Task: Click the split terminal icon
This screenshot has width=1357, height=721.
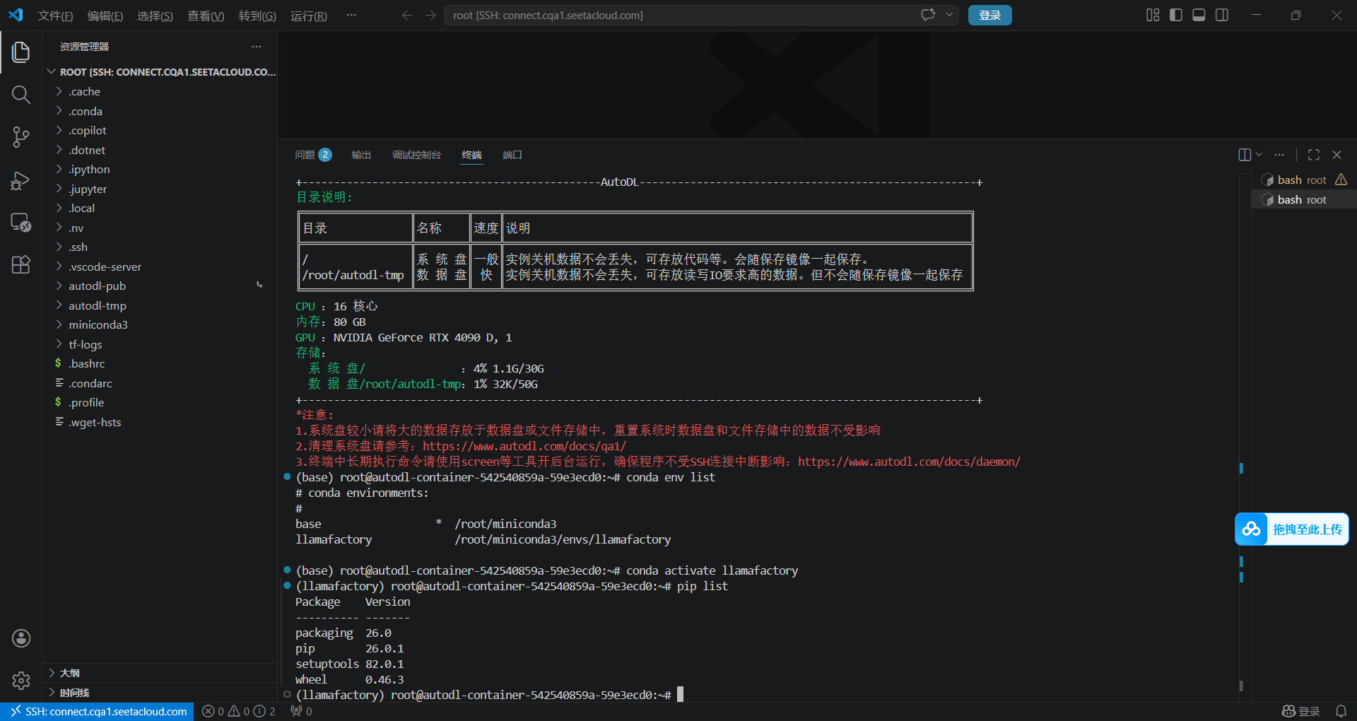Action: pos(1245,155)
